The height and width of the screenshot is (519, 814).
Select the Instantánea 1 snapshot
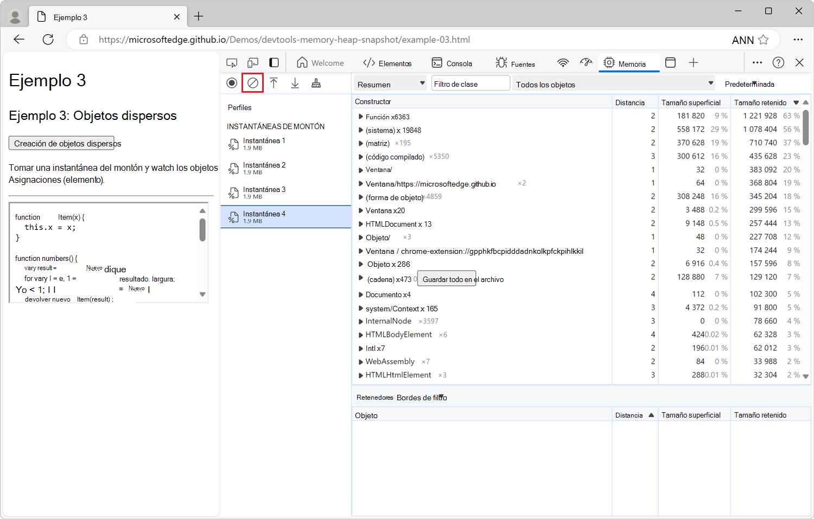pos(286,144)
